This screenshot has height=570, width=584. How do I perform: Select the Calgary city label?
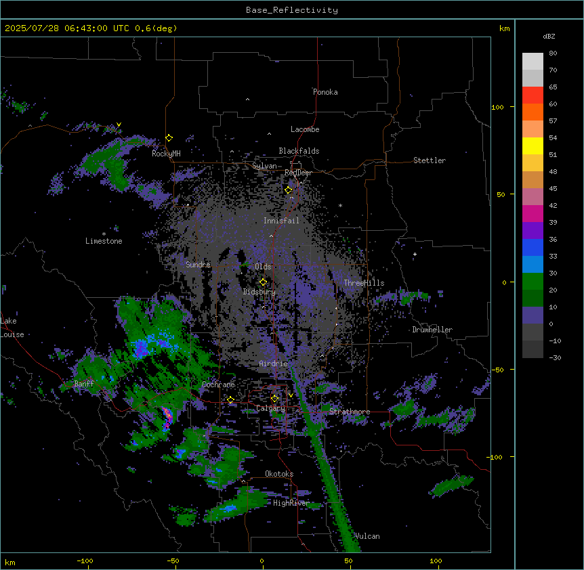tap(270, 408)
